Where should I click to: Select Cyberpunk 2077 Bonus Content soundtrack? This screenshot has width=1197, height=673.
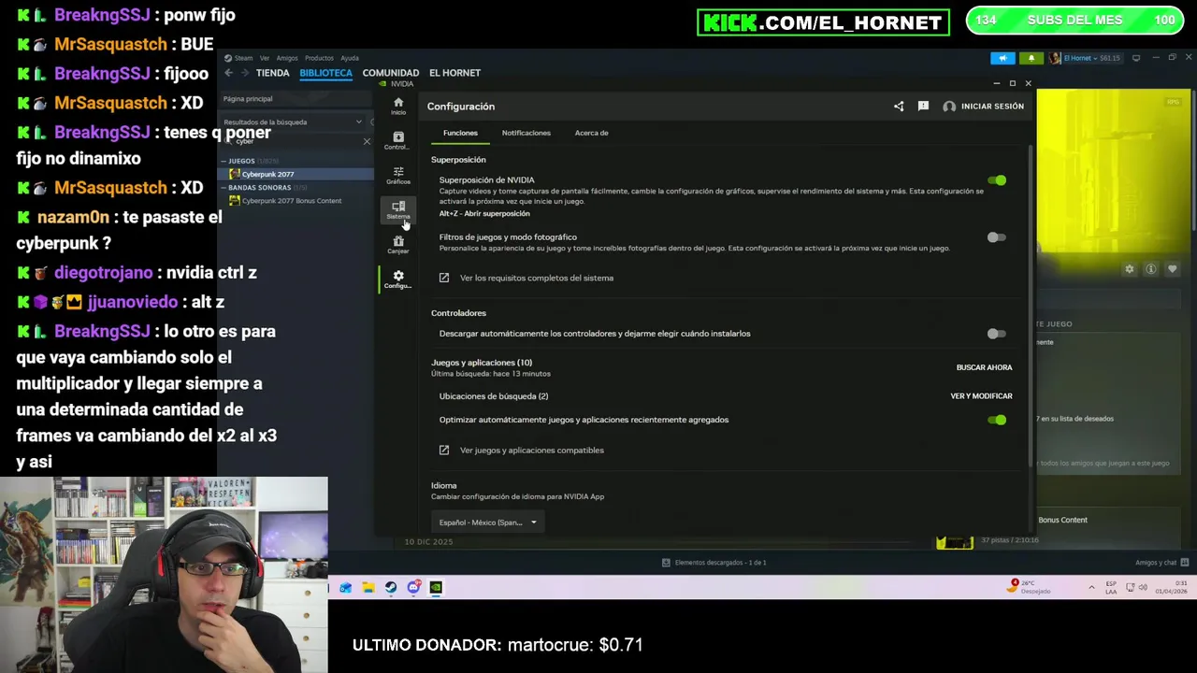coord(292,201)
